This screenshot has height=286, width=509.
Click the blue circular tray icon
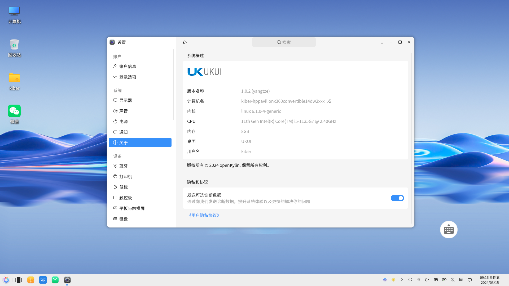coord(385,280)
